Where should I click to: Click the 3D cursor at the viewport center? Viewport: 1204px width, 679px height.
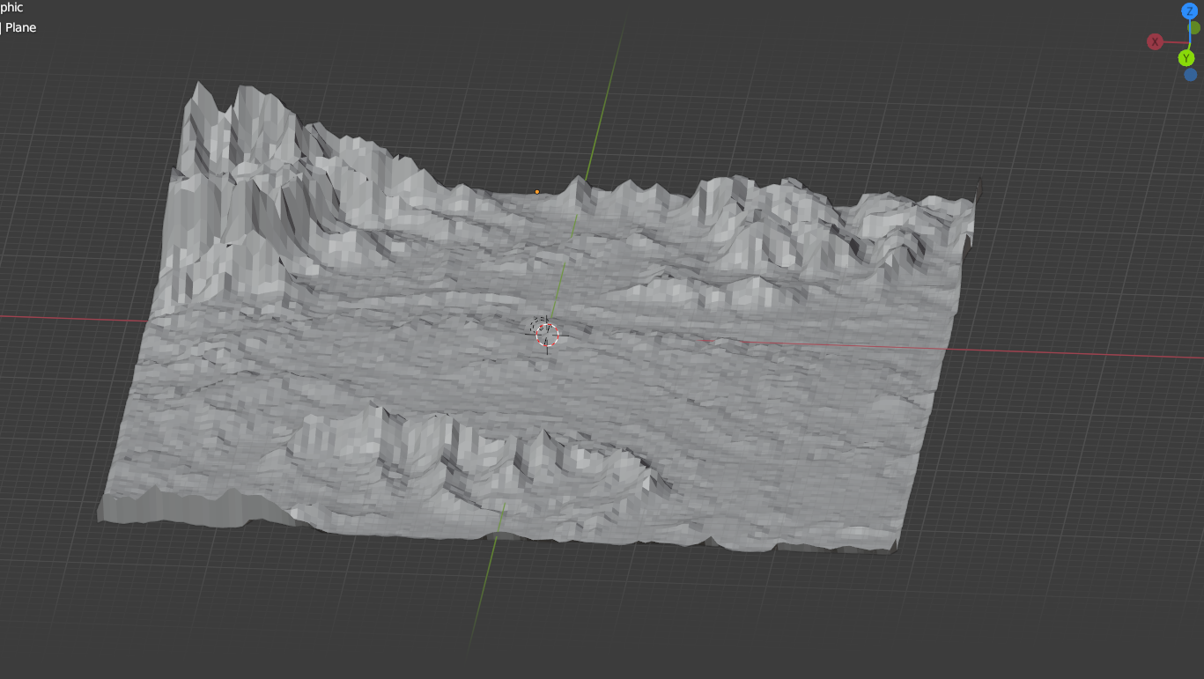click(546, 336)
